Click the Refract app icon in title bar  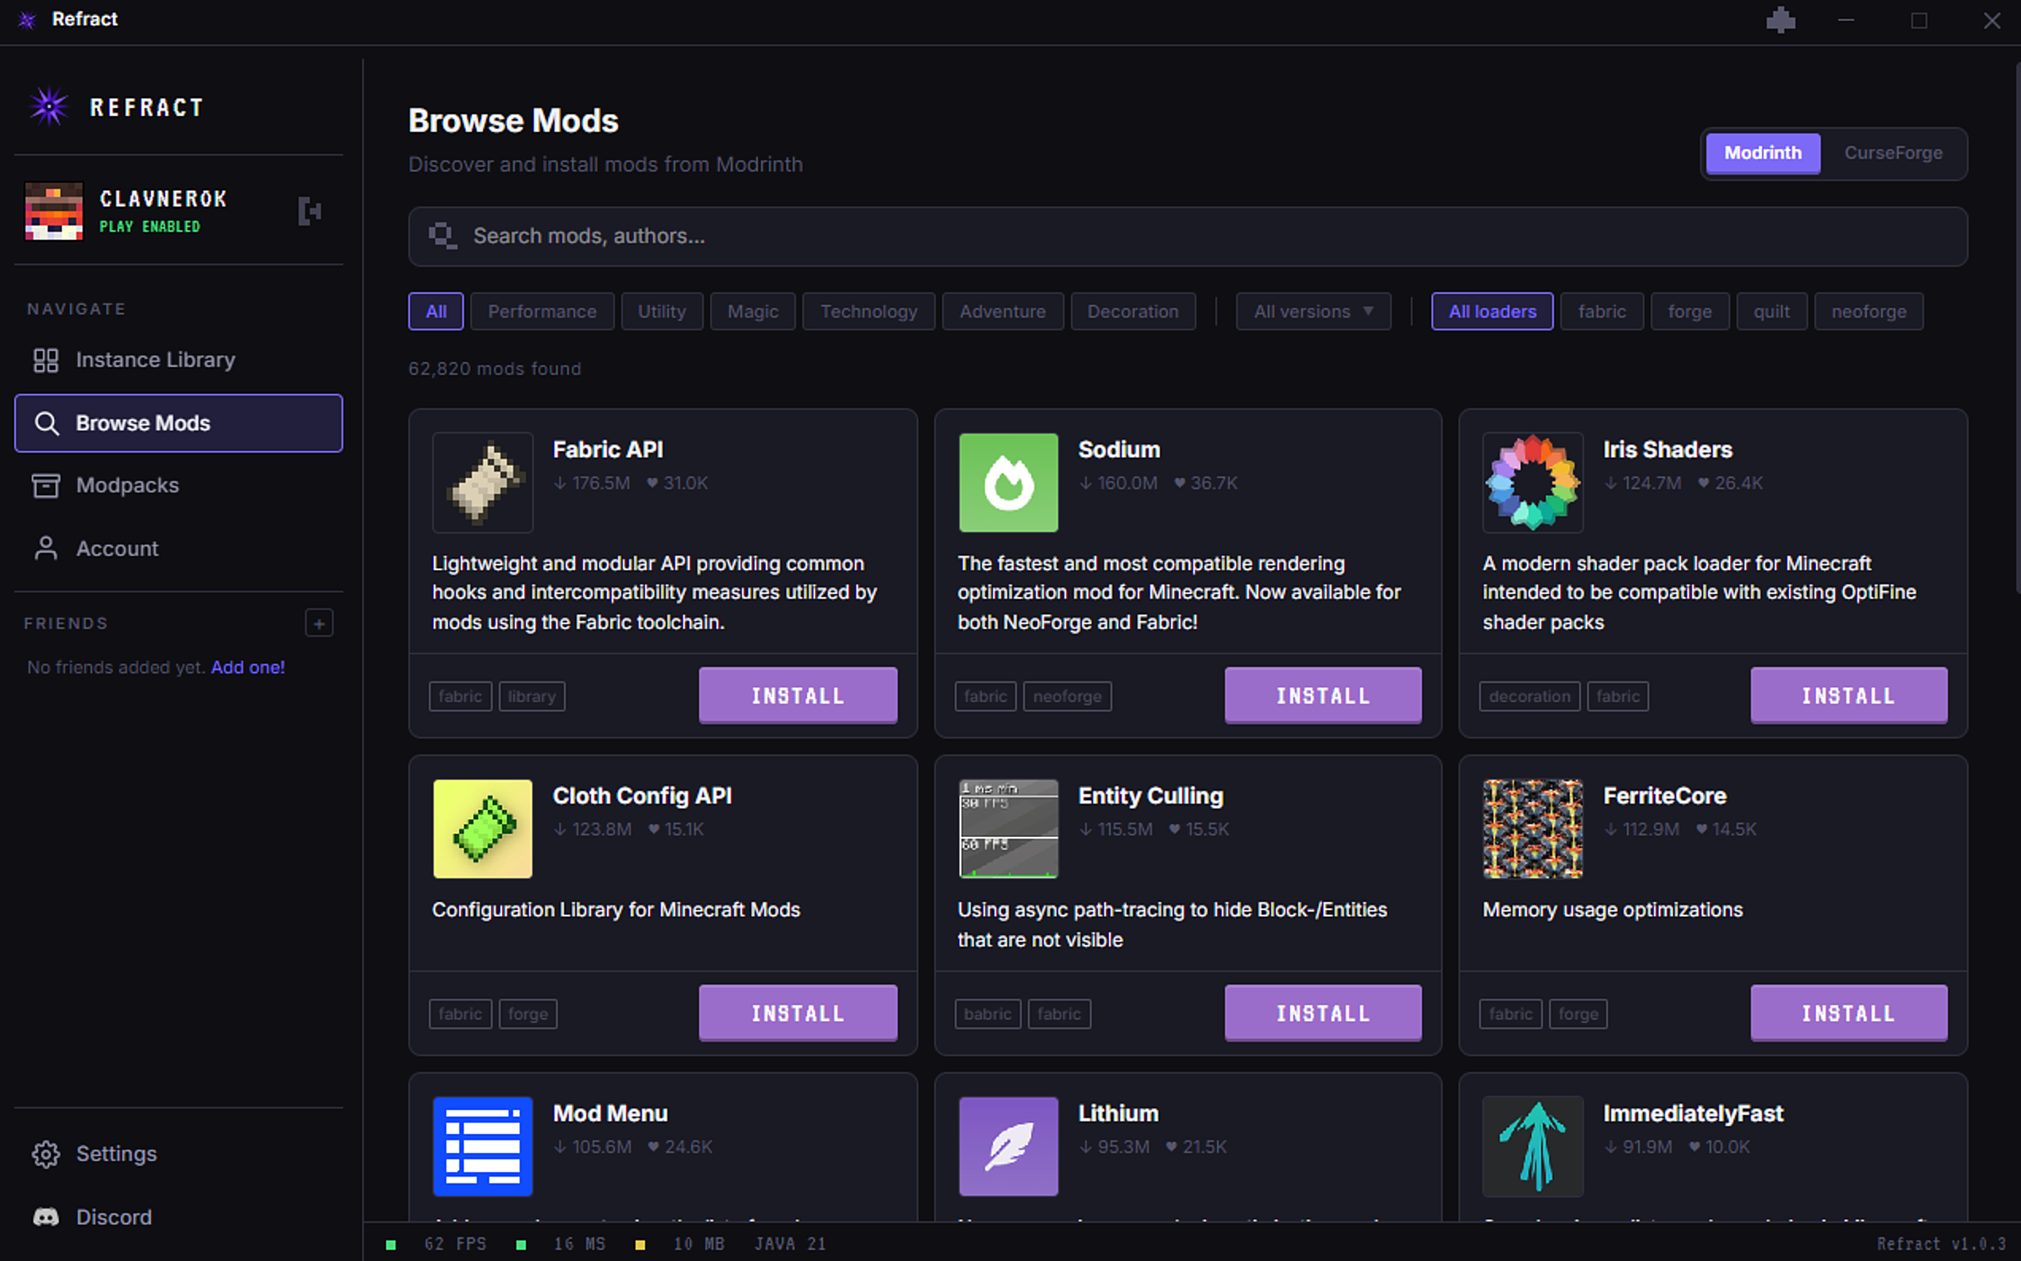pyautogui.click(x=27, y=20)
